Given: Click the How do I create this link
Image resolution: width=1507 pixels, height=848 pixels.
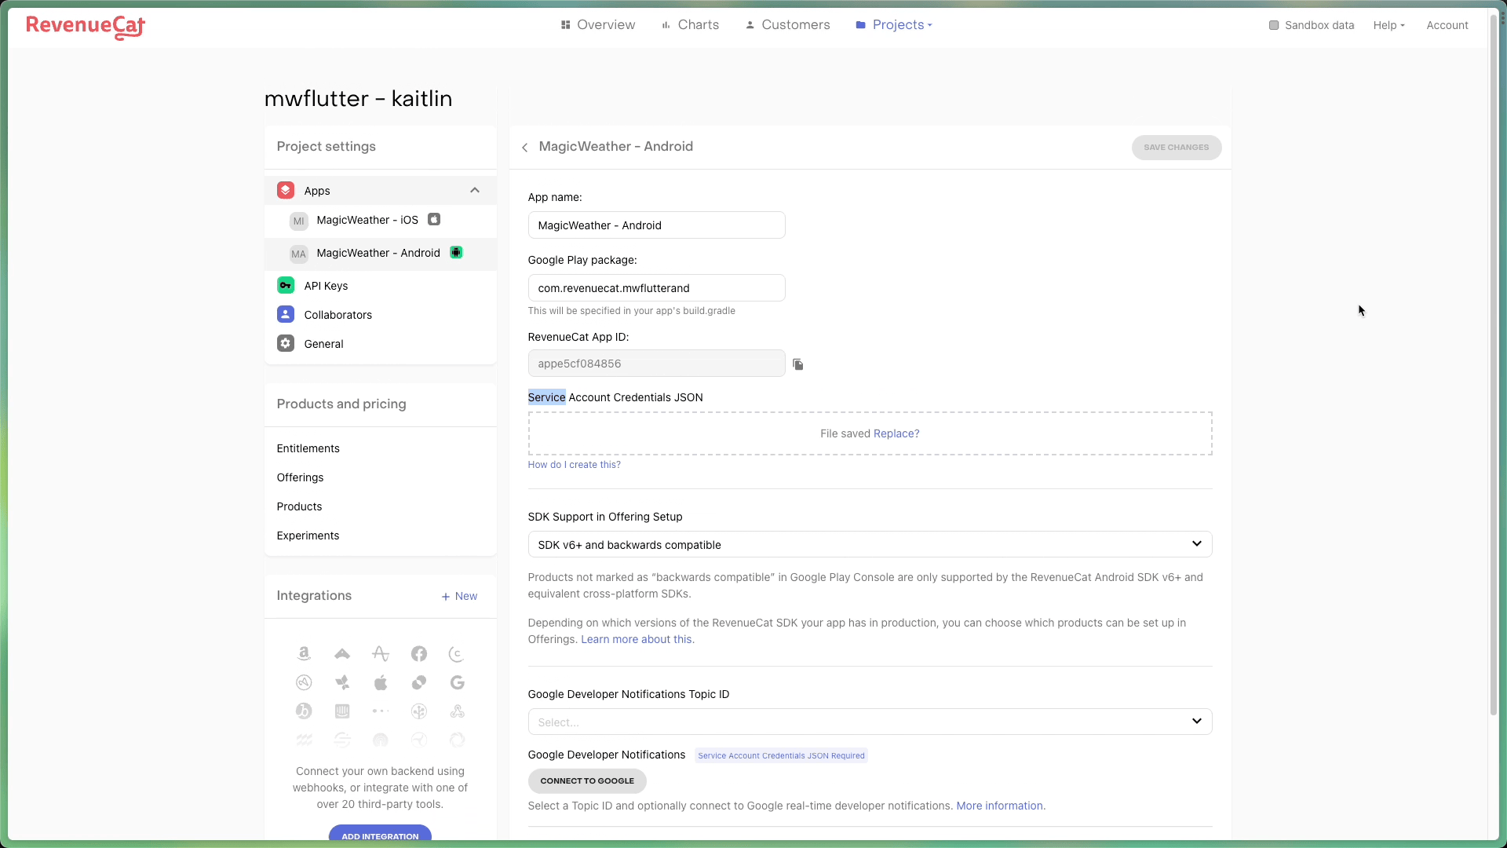Looking at the screenshot, I should tap(575, 464).
